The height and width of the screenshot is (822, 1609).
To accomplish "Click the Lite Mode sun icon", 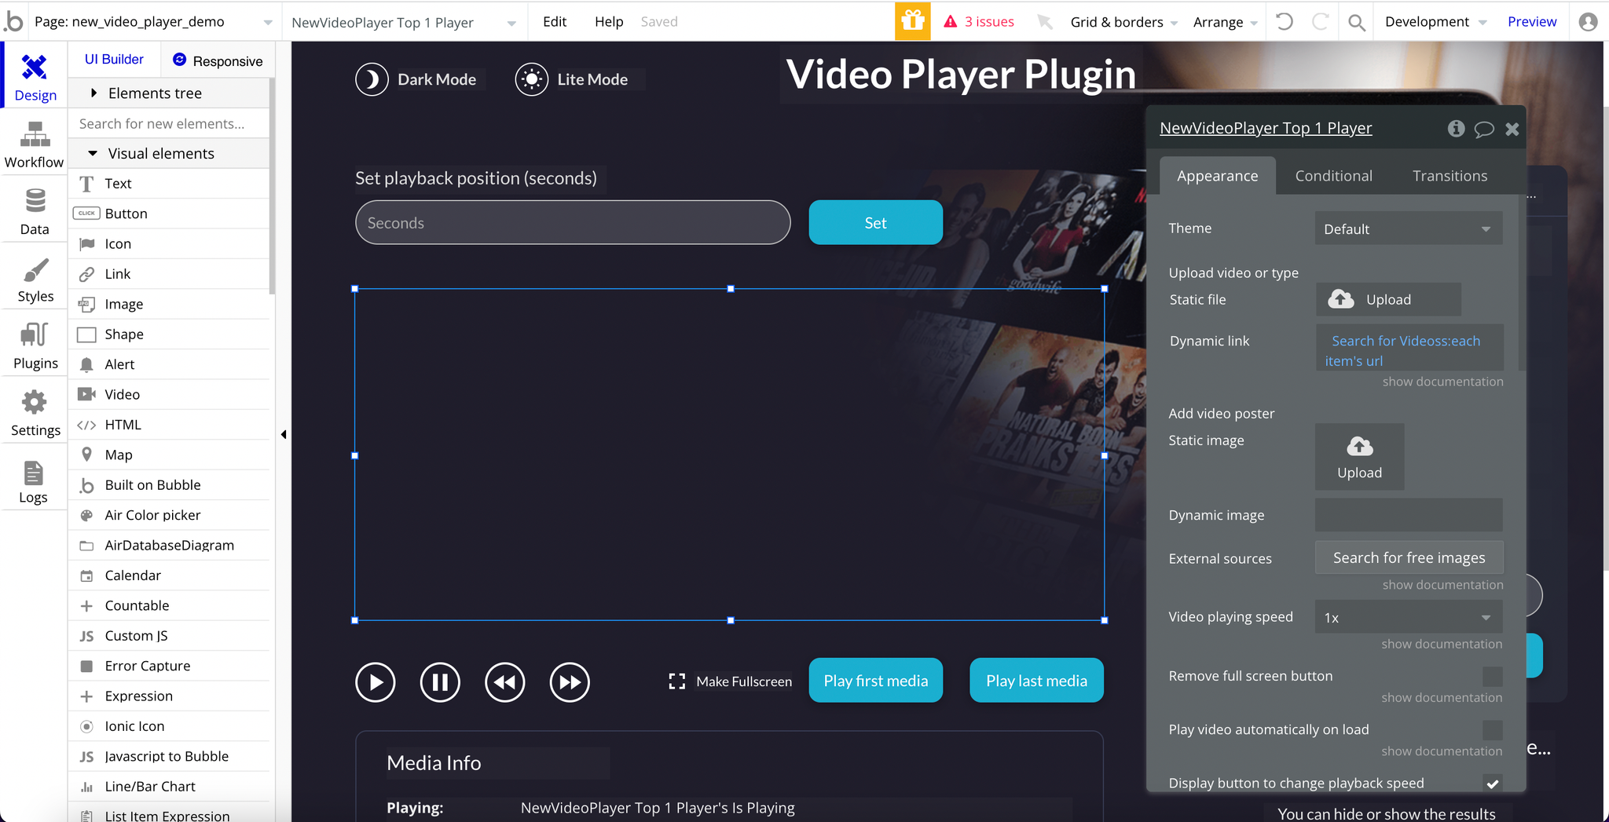I will (x=532, y=79).
